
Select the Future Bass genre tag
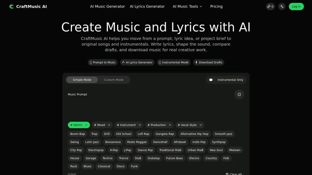click(x=174, y=158)
